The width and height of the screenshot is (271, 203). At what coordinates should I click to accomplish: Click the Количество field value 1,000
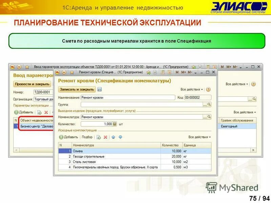pyautogui.click(x=97, y=124)
